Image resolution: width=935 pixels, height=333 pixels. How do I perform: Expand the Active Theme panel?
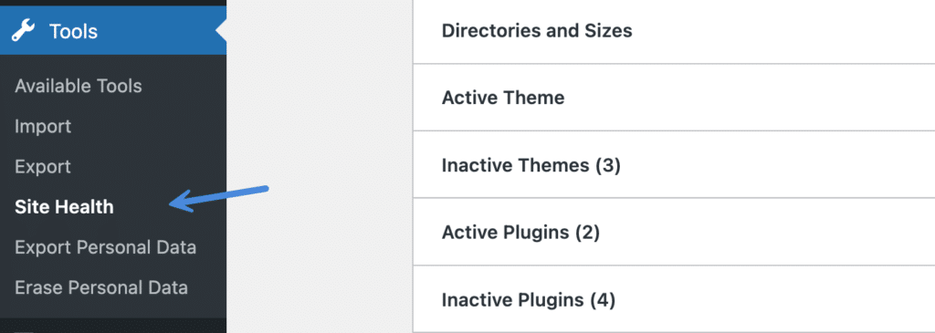click(x=674, y=97)
